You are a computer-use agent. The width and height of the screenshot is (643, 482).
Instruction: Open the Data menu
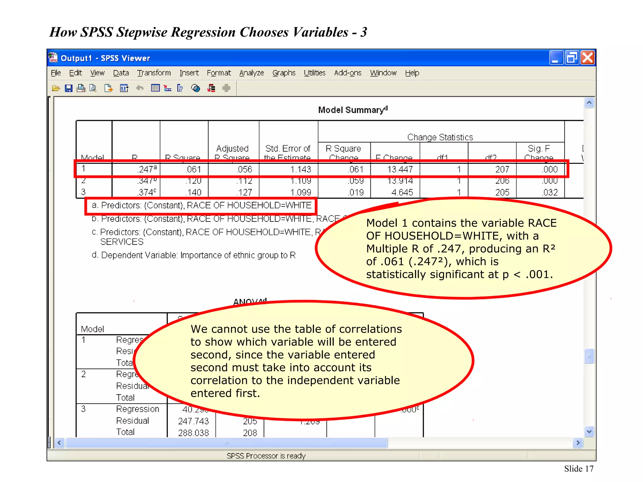[121, 73]
